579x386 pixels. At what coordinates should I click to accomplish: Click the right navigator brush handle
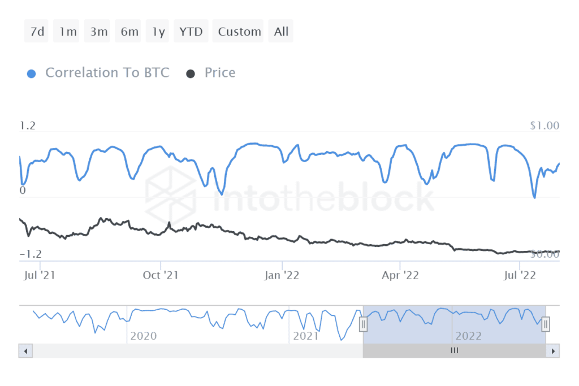[545, 324]
